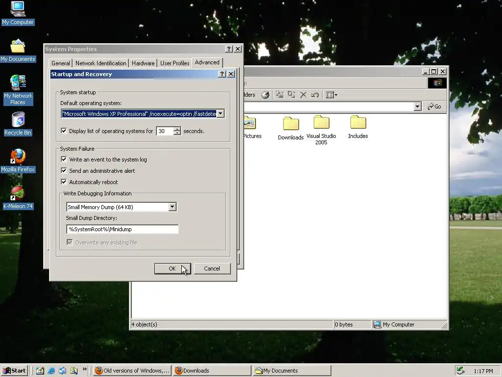Screen dimensions: 502x377
Task: Launch Outlook Express from quick launch
Action: tap(62, 371)
